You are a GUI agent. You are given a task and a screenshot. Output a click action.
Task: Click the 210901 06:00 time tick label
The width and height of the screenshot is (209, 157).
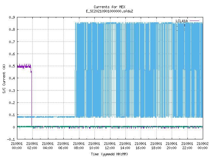[x=63, y=146]
